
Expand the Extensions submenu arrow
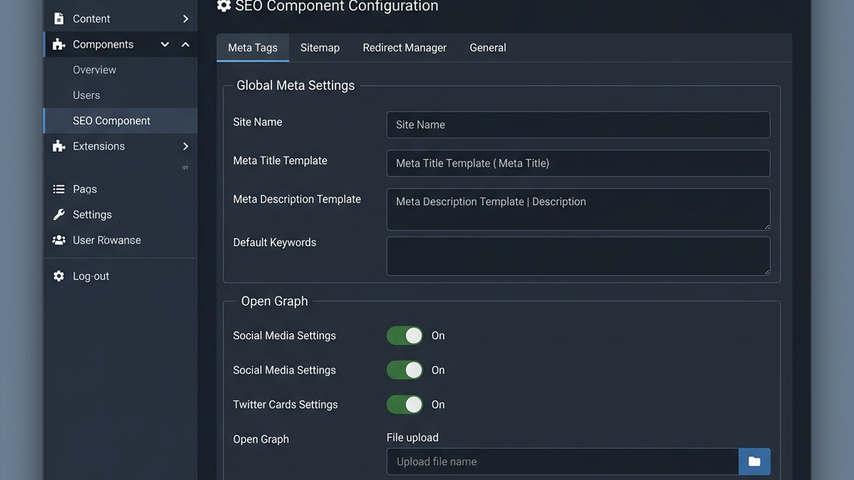click(185, 146)
